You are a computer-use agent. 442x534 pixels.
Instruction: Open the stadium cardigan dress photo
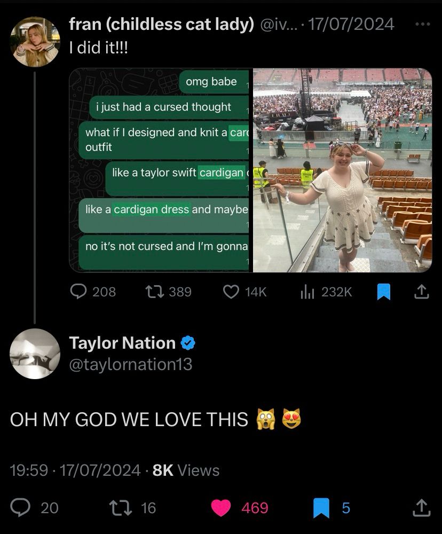(x=342, y=170)
